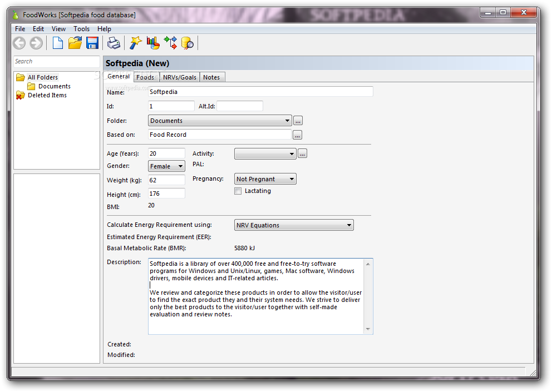Expand the Activity dropdown

coord(265,154)
